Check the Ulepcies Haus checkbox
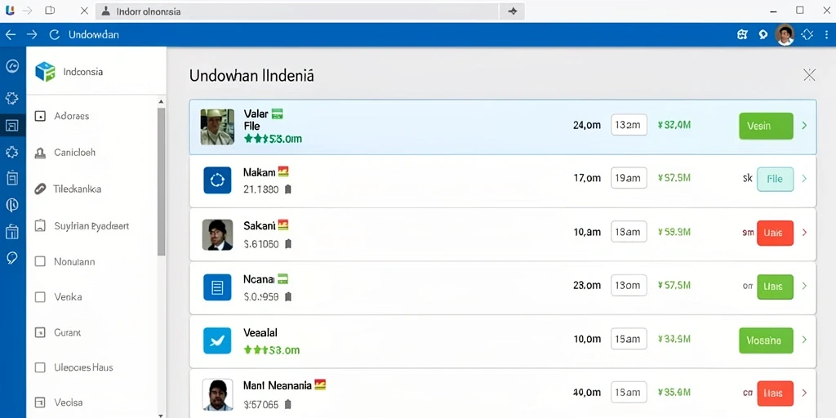The image size is (836, 418). coord(40,367)
